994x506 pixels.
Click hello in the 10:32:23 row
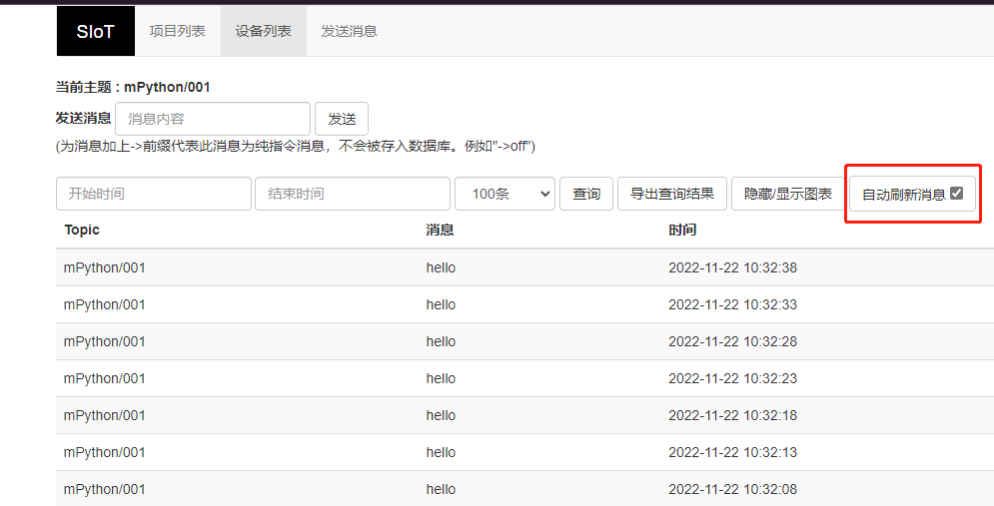441,378
